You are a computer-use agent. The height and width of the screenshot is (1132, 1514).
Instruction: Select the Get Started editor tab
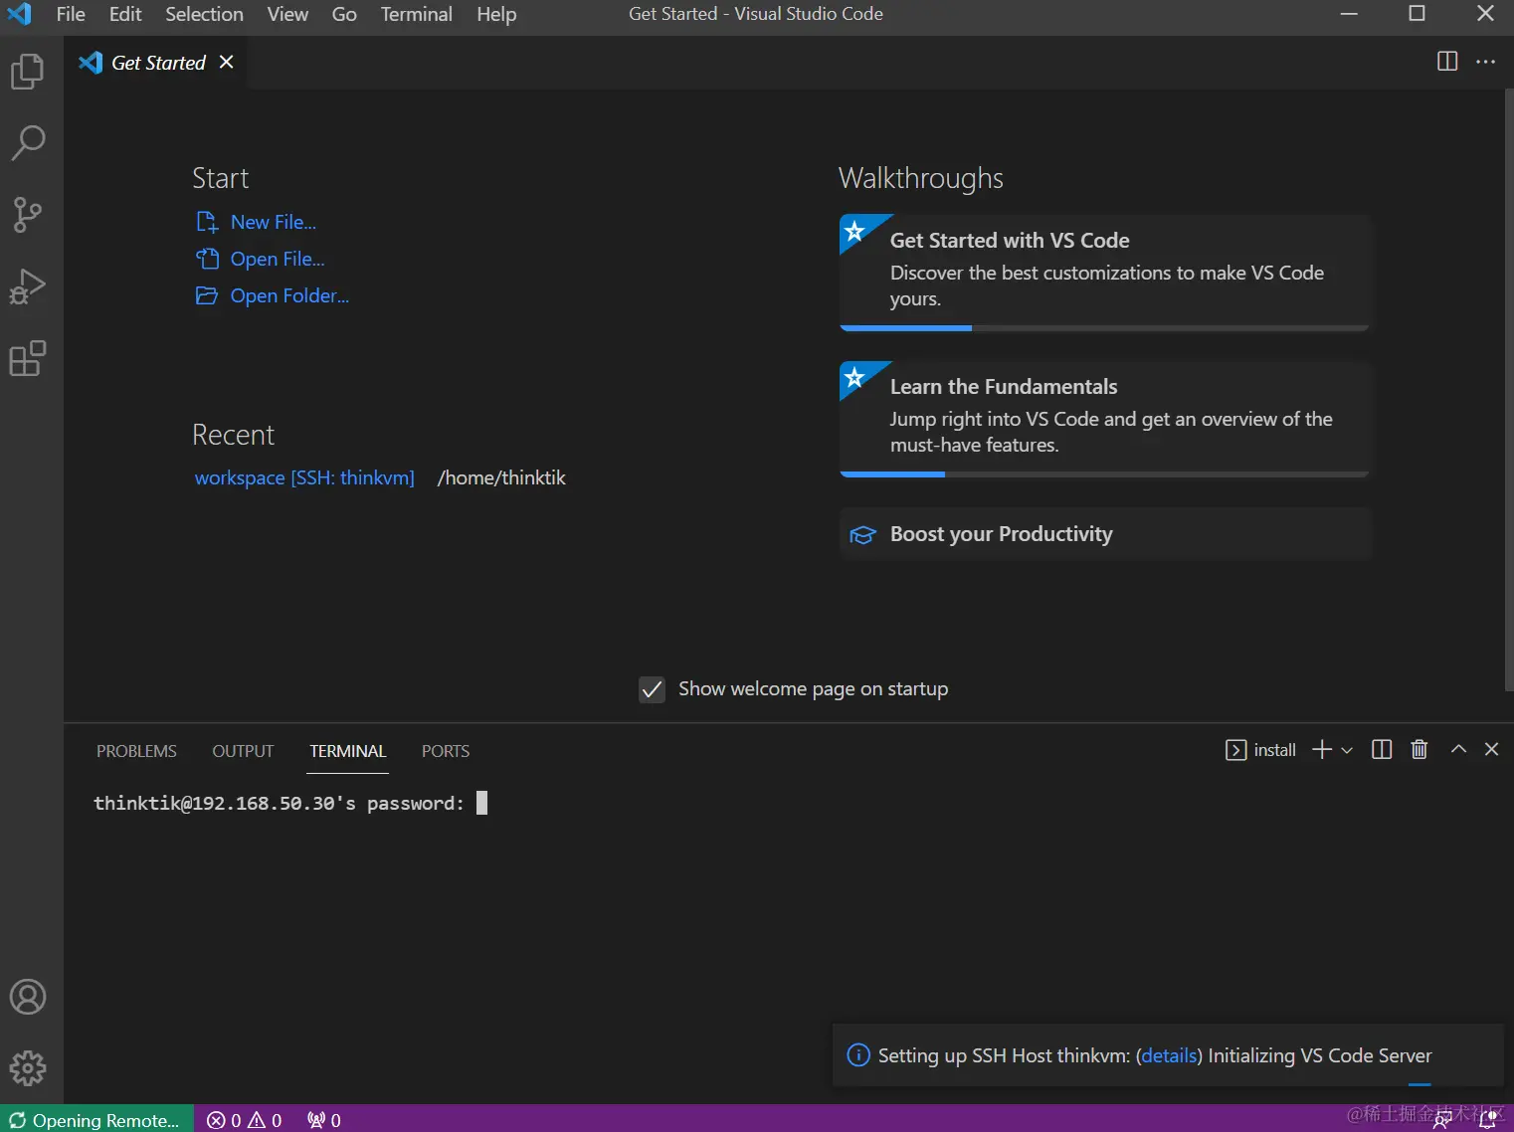pyautogui.click(x=156, y=63)
